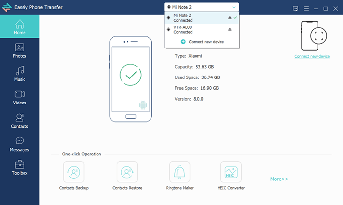The image size is (343, 205).
Task: Click Connect new device in dropdown
Action: pyautogui.click(x=202, y=42)
